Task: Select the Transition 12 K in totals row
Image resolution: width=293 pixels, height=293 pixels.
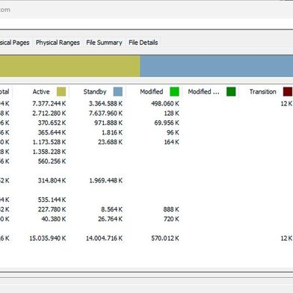Action: (286, 238)
